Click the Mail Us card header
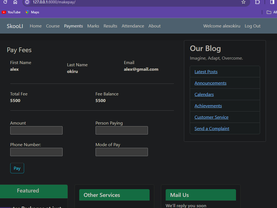The image size is (277, 208). [x=201, y=195]
